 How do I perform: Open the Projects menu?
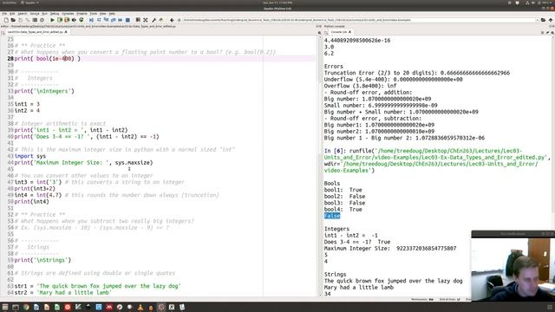click(x=82, y=14)
